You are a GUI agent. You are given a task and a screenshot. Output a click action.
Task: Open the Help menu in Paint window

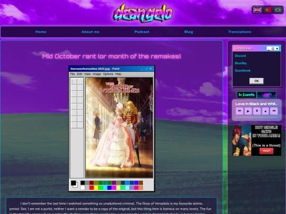tap(118, 74)
